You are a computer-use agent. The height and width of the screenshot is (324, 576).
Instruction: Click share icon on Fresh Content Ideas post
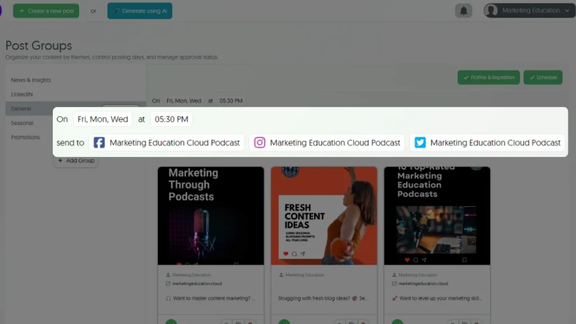coord(303,254)
